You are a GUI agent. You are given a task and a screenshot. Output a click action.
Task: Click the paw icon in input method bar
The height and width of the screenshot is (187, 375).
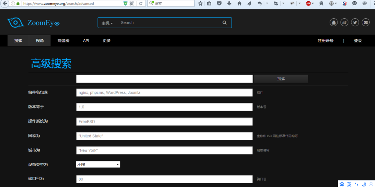pos(342,184)
